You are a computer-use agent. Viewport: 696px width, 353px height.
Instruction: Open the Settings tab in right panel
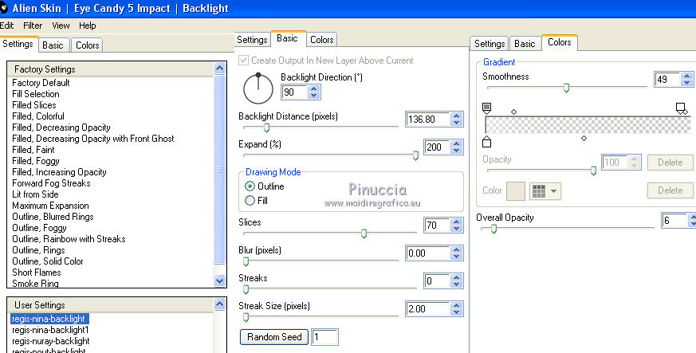pyautogui.click(x=490, y=44)
